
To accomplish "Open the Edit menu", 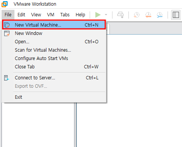I will (21, 15).
